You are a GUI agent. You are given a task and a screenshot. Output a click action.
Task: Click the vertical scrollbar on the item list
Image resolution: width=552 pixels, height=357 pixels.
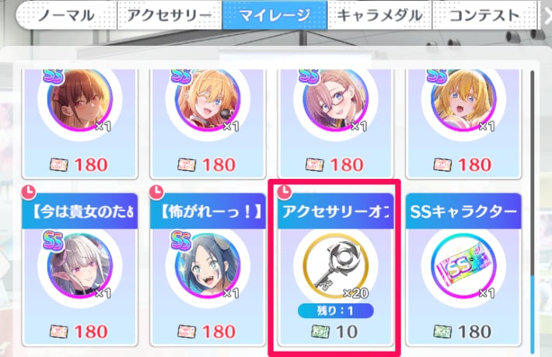coord(533,212)
